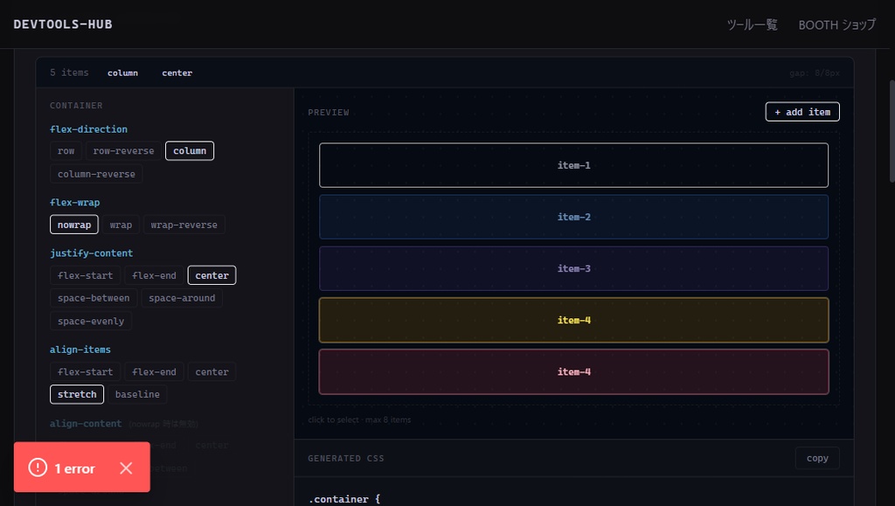Go to DEVTOOLS-HUB home logo

coord(63,24)
